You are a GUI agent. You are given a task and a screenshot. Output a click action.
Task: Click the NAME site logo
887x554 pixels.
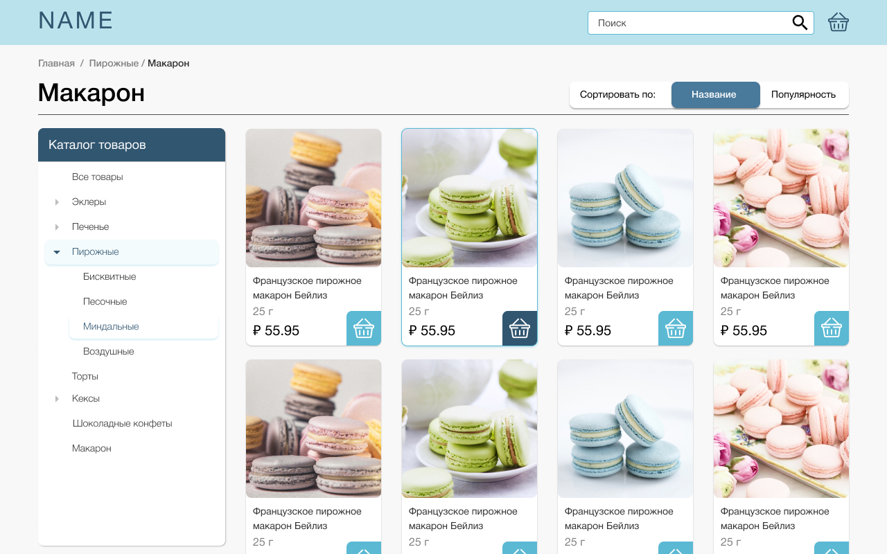point(76,21)
